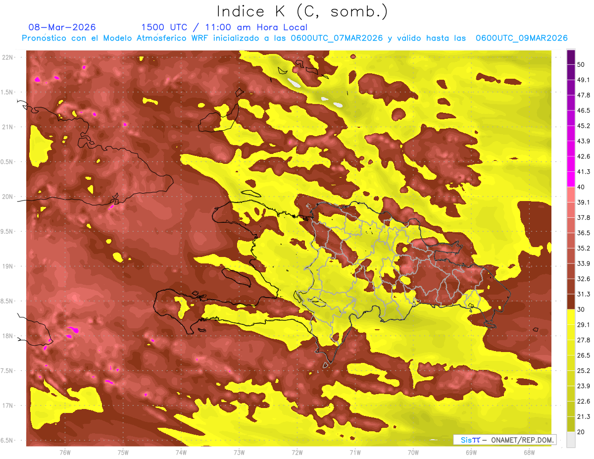Click the '21N' latitude label

coord(8,127)
